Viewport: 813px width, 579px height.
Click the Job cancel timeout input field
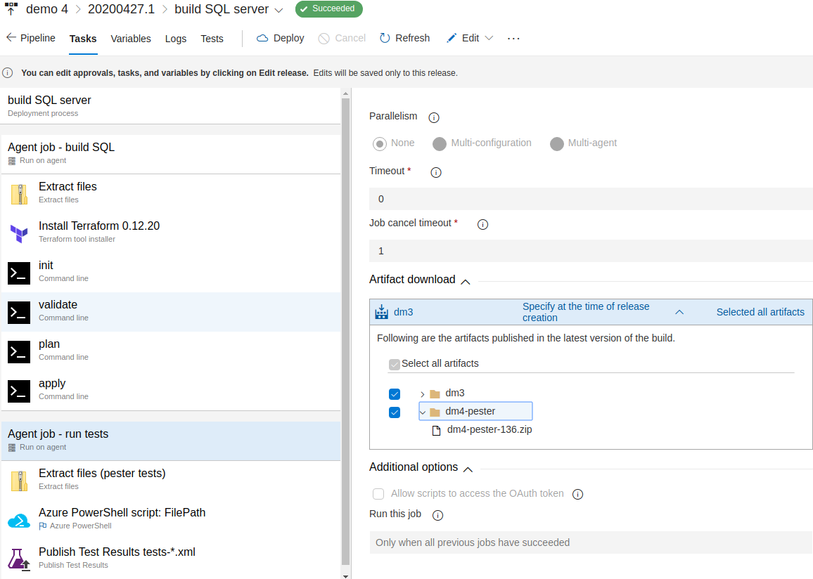tap(591, 251)
